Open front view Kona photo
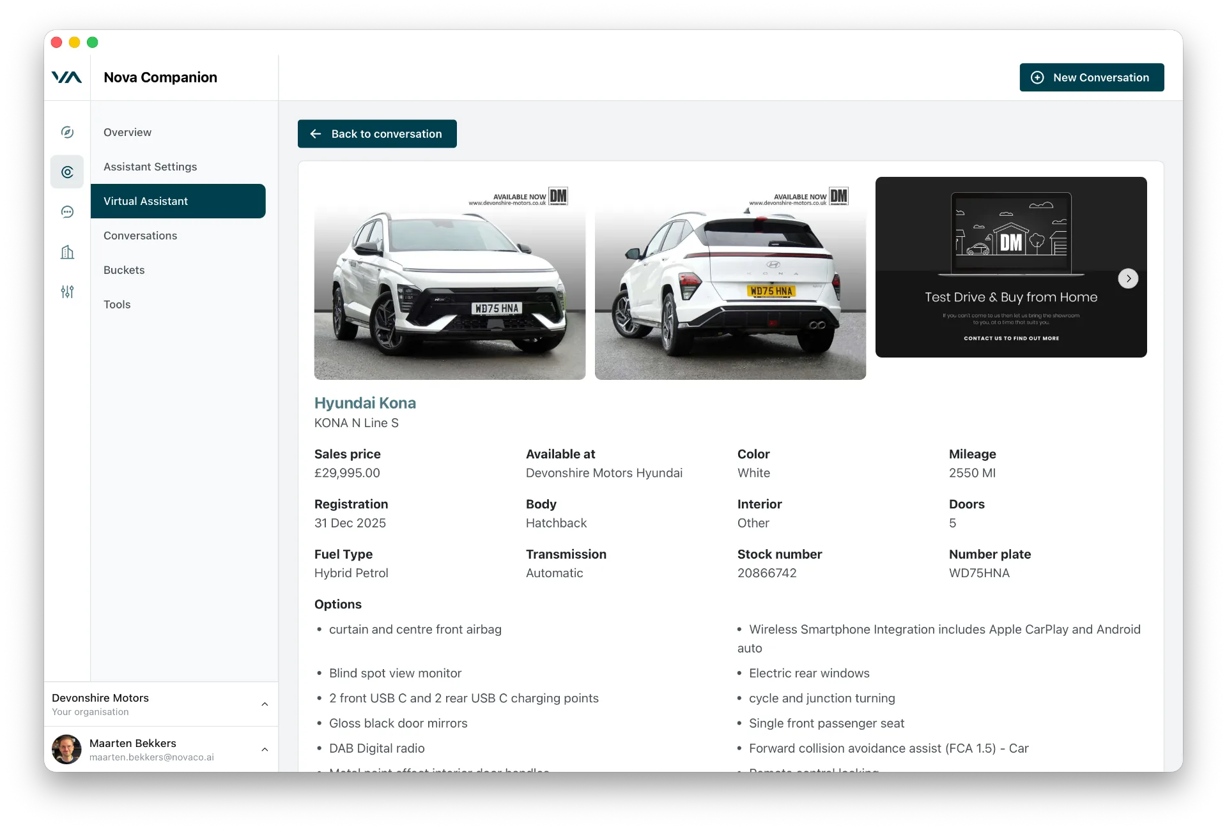Screen dimensions: 1227x830 coord(450,278)
